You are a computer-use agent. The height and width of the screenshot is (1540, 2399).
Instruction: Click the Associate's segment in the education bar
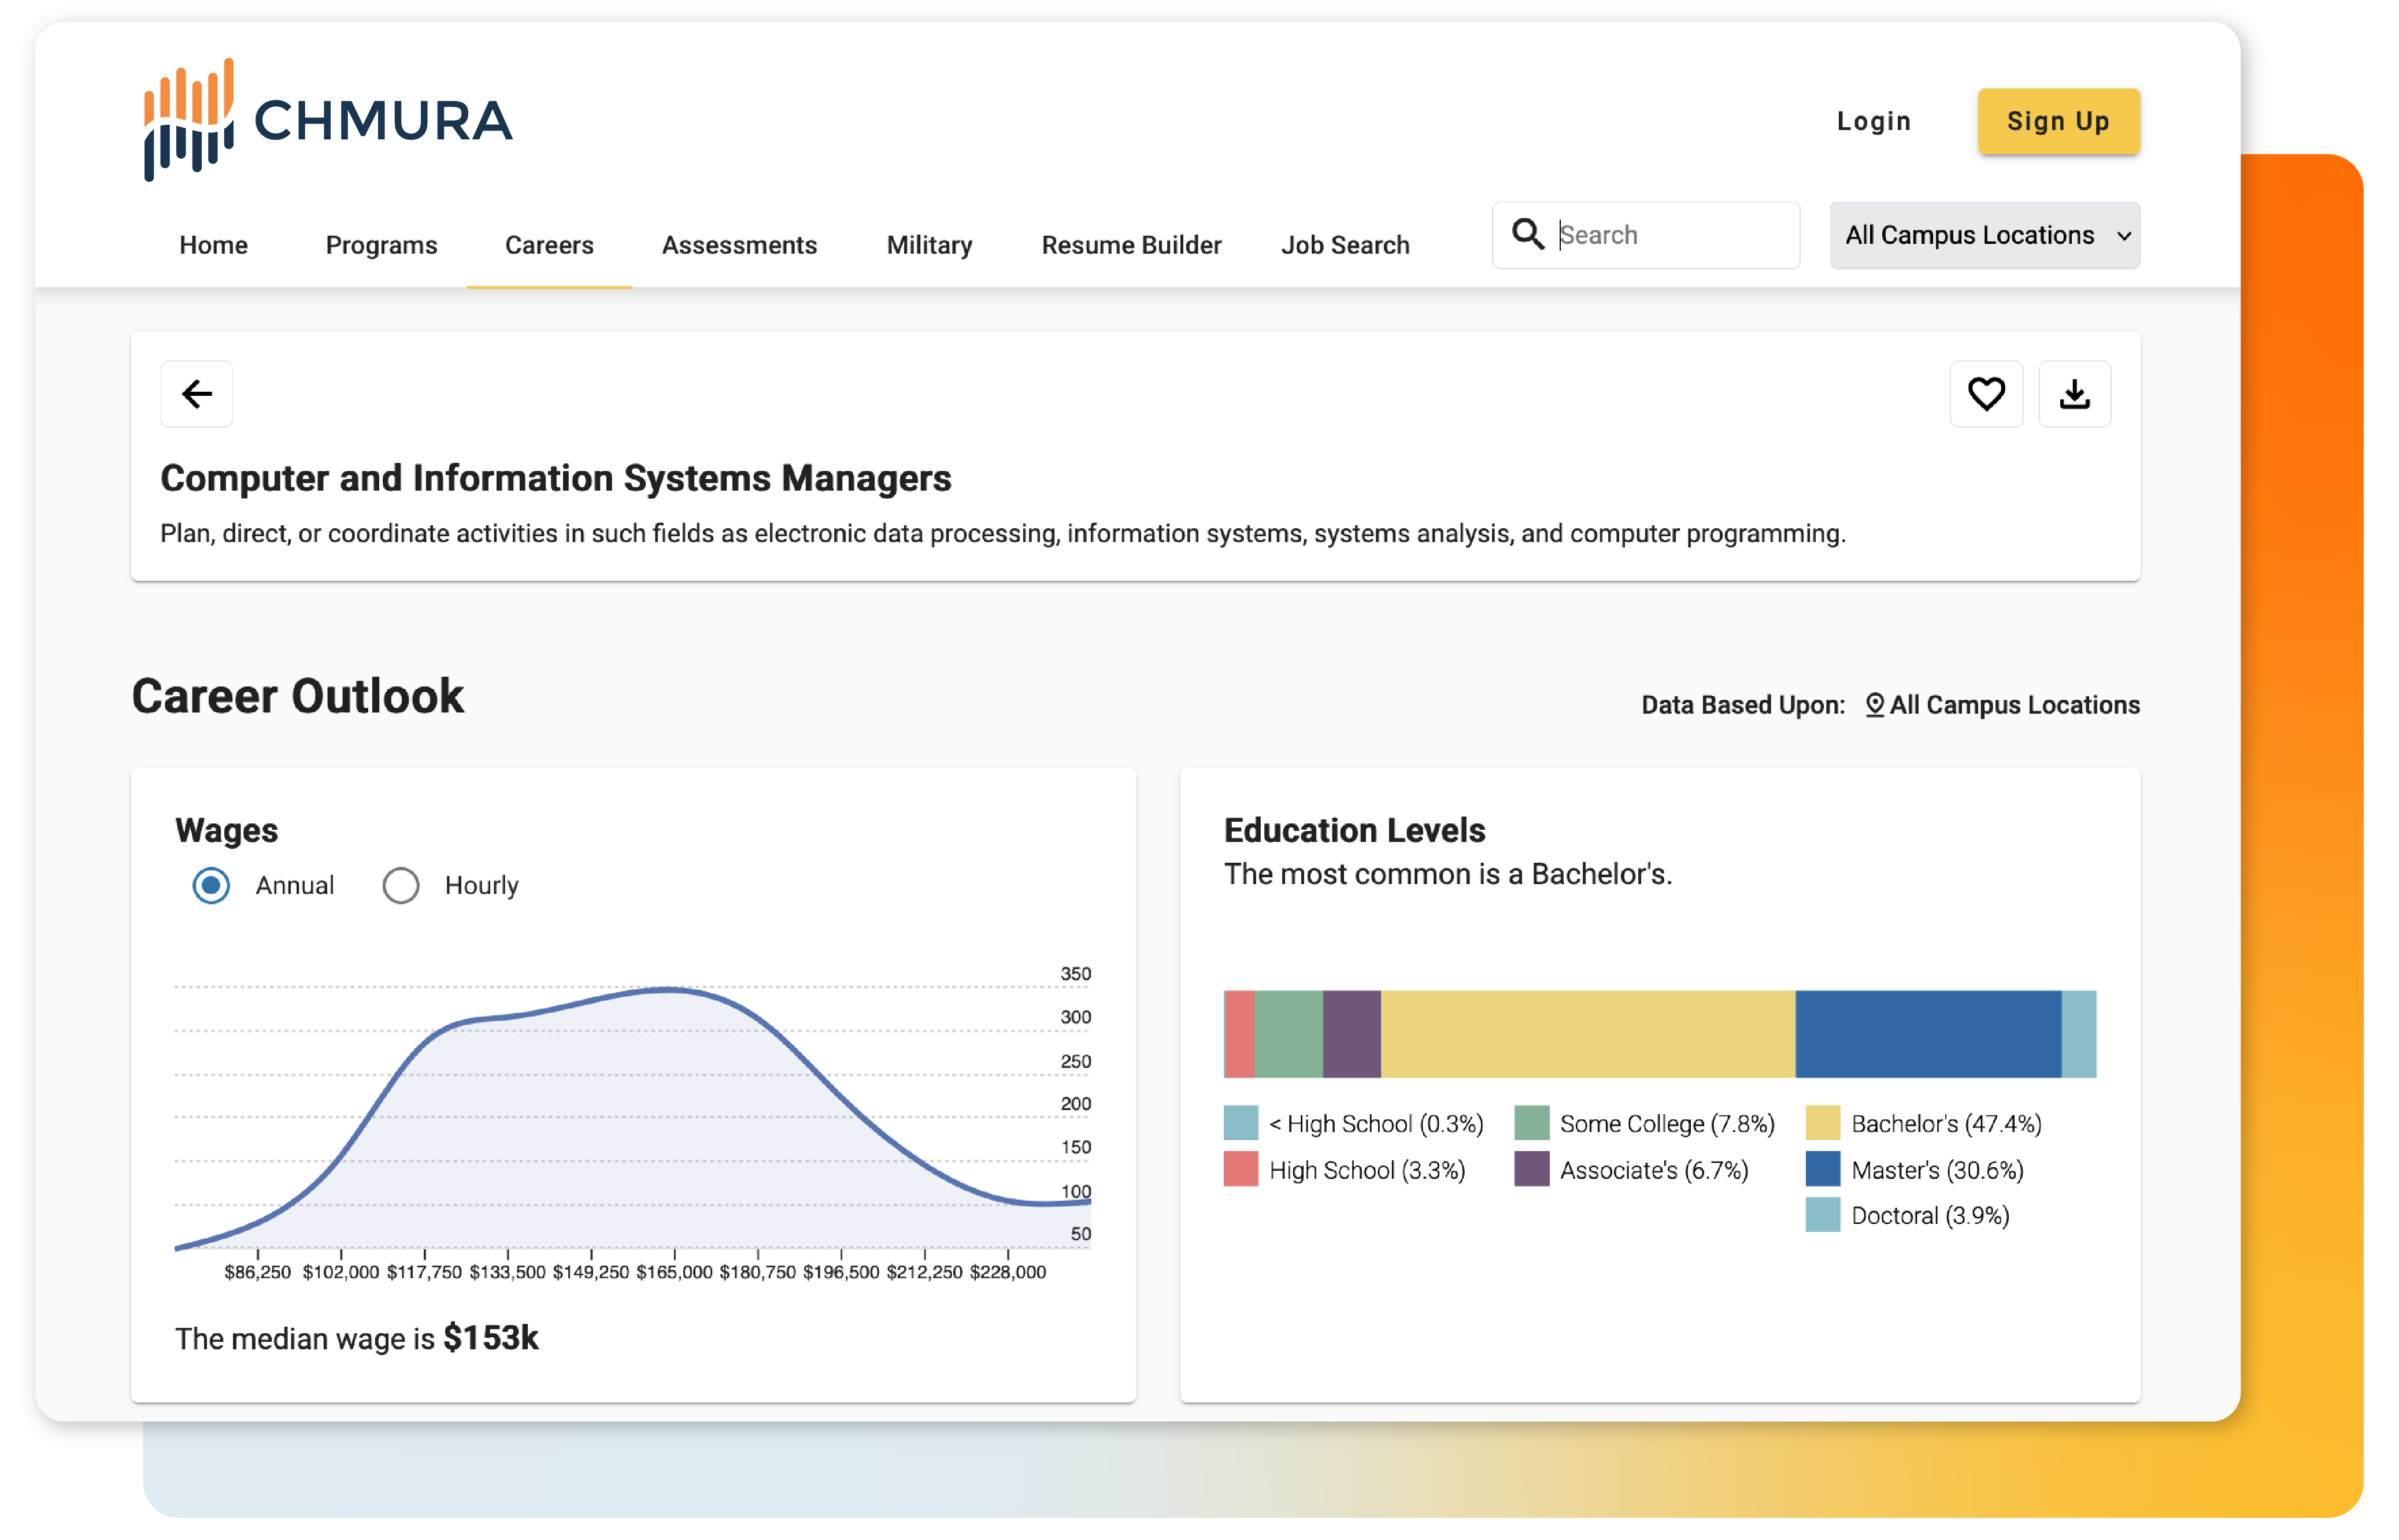(1353, 1033)
